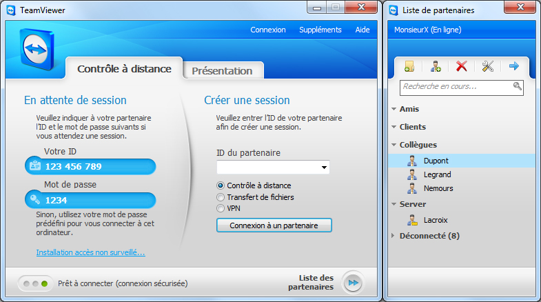This screenshot has width=541, height=302.
Task: Click the Lacroix contact avatar icon
Action: (412, 220)
